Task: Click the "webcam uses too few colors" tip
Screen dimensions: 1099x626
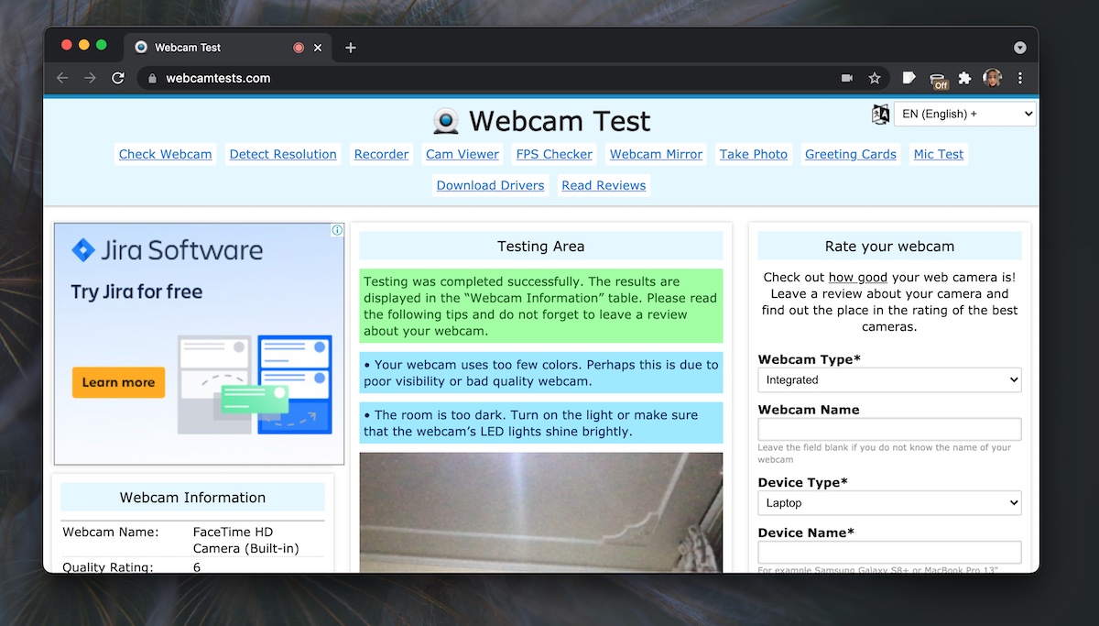Action: pyautogui.click(x=540, y=373)
